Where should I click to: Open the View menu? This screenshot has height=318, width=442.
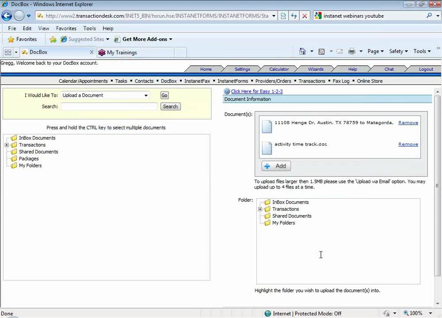(44, 28)
